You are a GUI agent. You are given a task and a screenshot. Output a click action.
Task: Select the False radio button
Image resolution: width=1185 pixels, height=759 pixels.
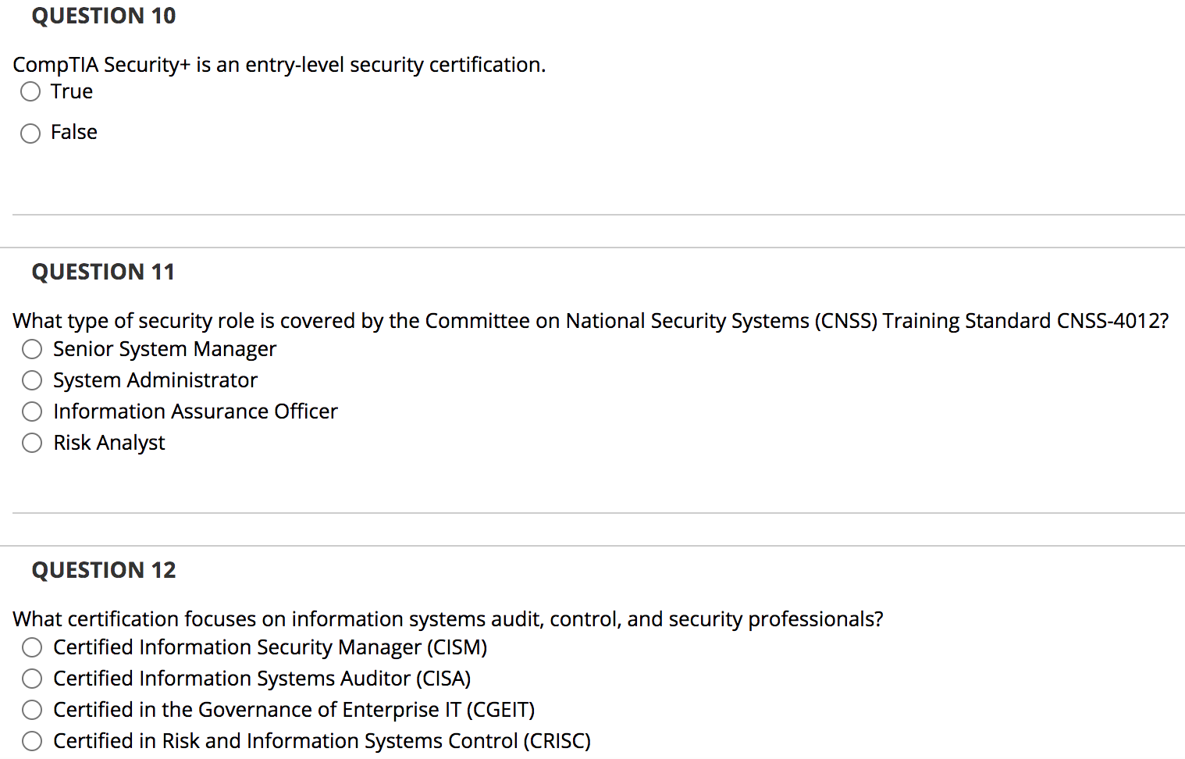point(30,134)
